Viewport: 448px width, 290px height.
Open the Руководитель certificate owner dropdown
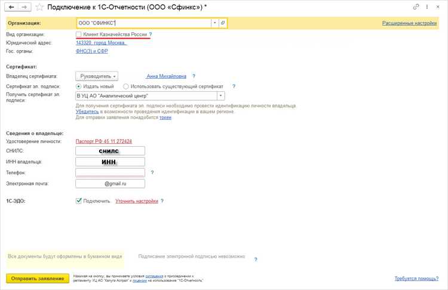(97, 76)
